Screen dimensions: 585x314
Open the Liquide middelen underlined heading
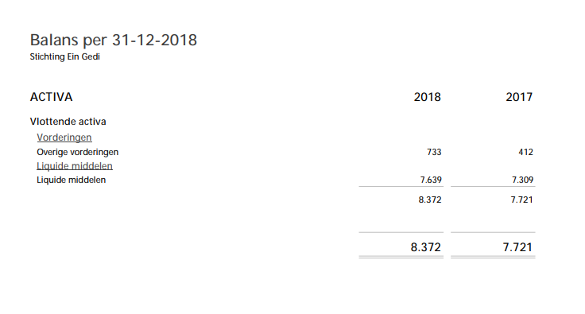75,166
